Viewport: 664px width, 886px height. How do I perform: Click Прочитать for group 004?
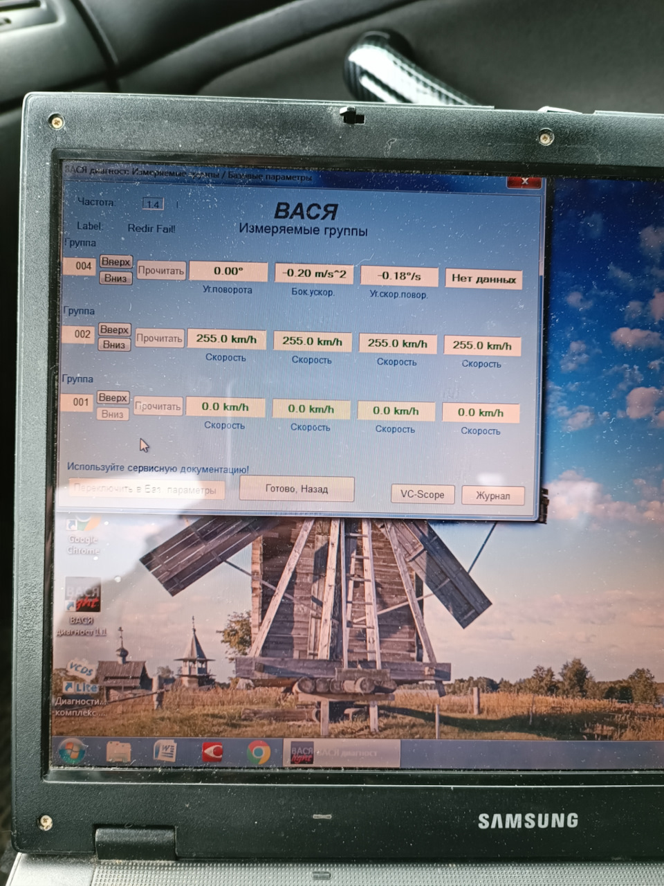tap(161, 271)
